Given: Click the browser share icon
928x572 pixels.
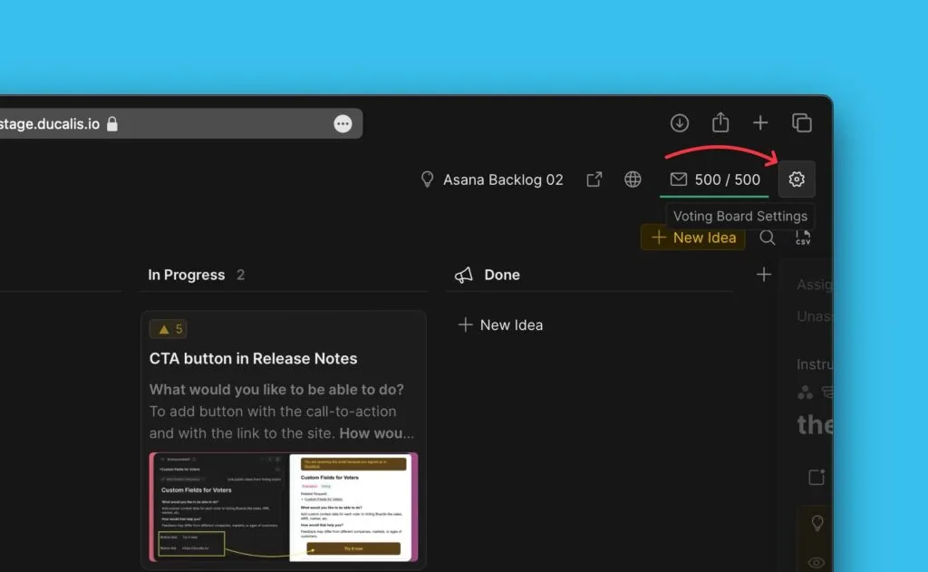Looking at the screenshot, I should (720, 123).
